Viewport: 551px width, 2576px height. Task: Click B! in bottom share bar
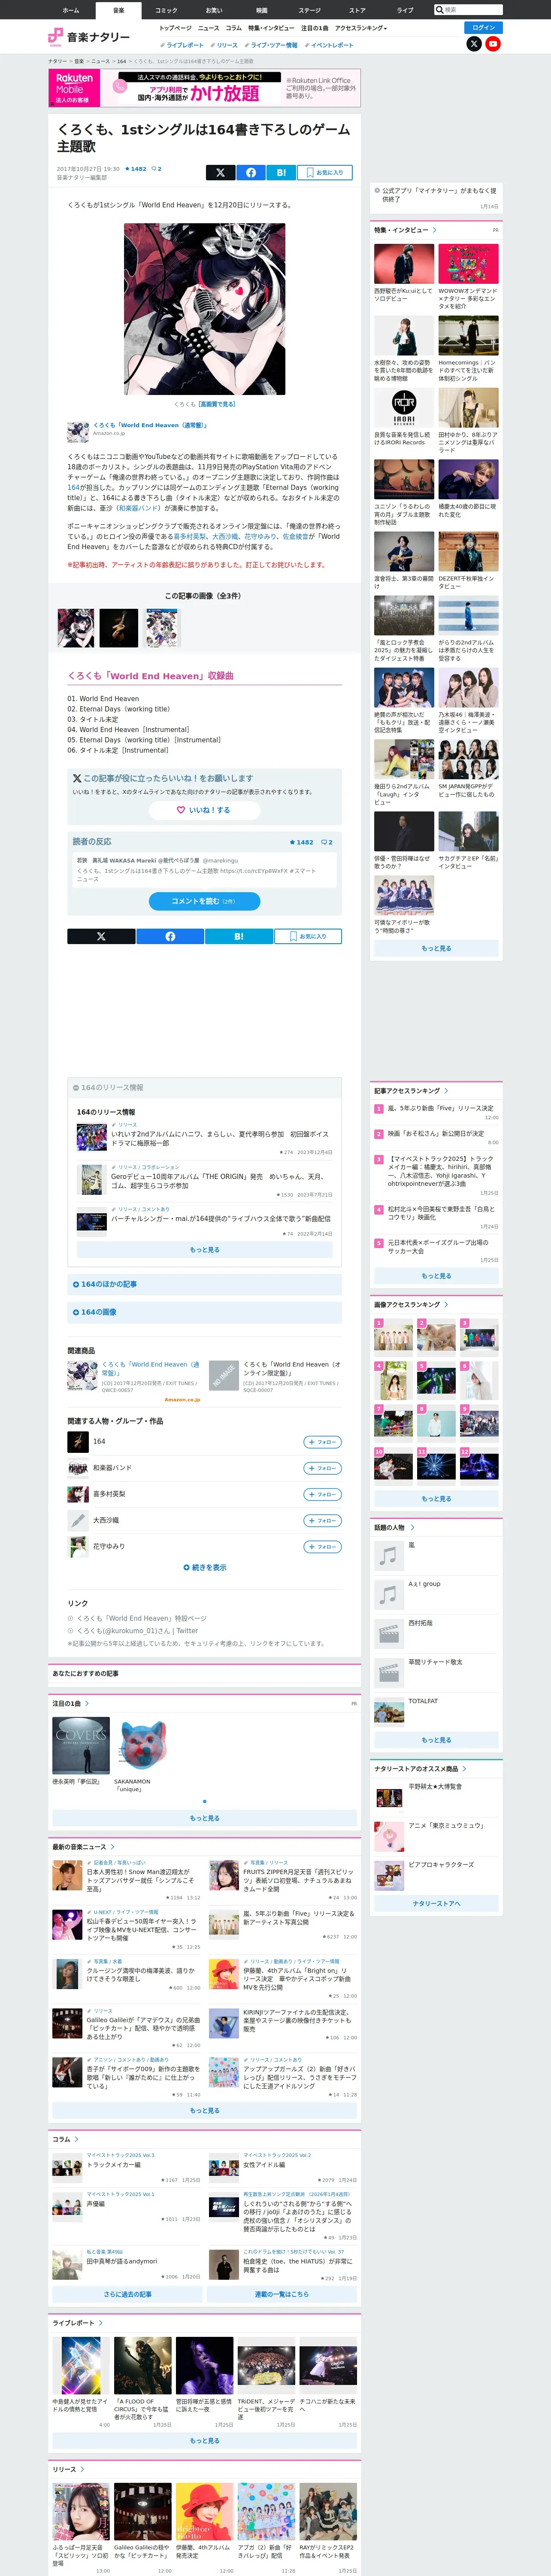238,936
